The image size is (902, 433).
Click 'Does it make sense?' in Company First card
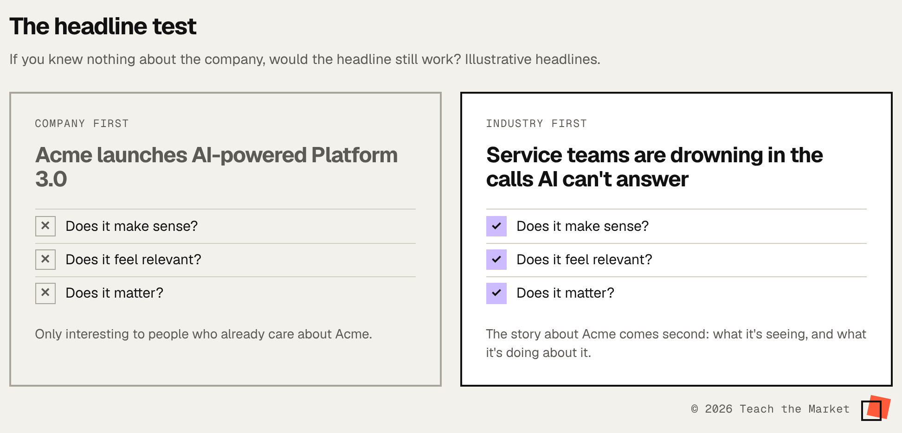(132, 226)
